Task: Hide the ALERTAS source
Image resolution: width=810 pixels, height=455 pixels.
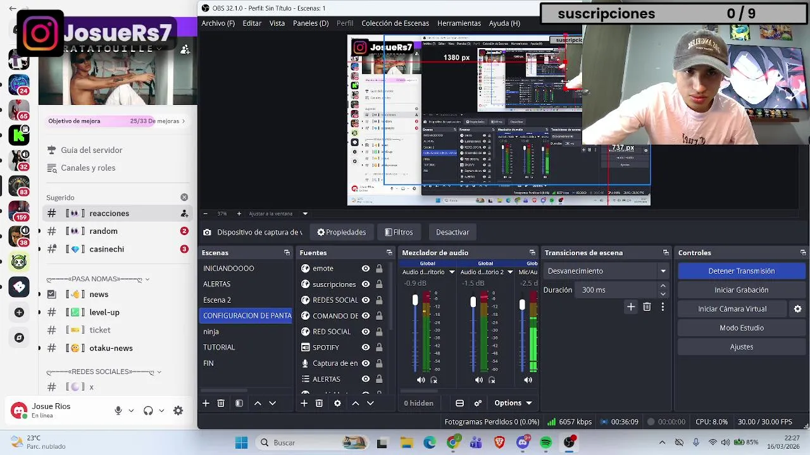Action: [366, 379]
